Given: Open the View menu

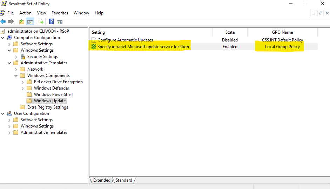Looking at the screenshot, I should (41, 13).
